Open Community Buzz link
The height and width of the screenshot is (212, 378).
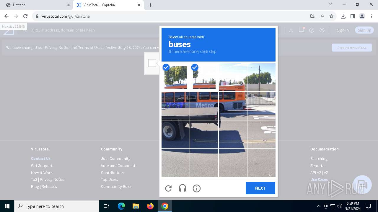coord(116,186)
